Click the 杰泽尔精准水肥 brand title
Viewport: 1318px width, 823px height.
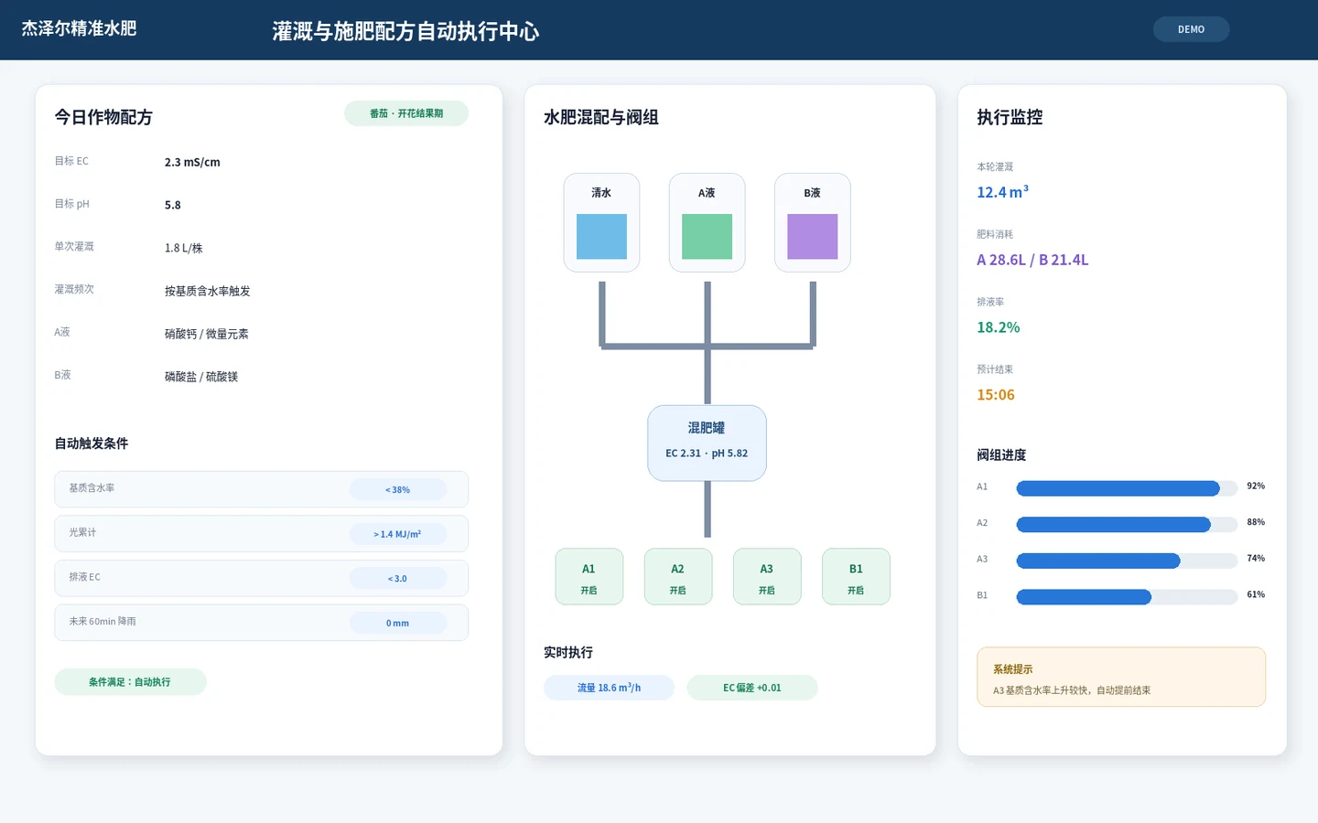79,28
